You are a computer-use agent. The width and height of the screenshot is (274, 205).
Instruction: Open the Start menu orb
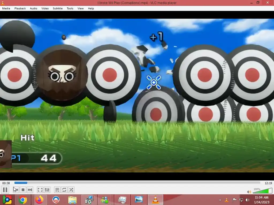tap(7, 200)
